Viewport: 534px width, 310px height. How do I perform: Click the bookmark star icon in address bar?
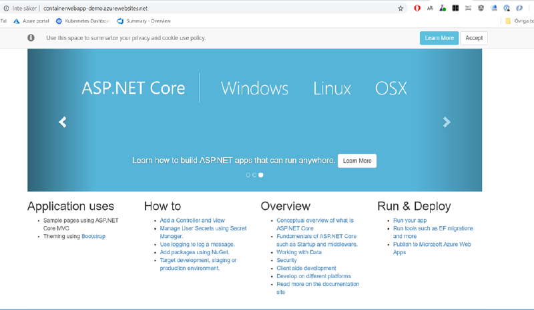(400, 9)
